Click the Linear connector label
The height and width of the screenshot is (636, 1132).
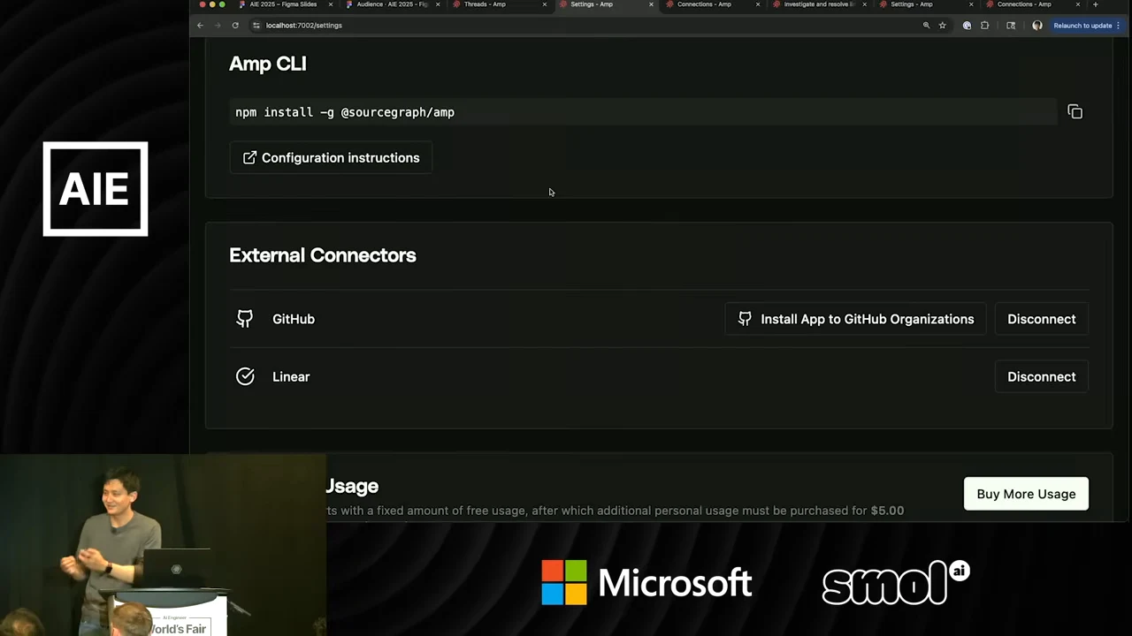click(291, 376)
